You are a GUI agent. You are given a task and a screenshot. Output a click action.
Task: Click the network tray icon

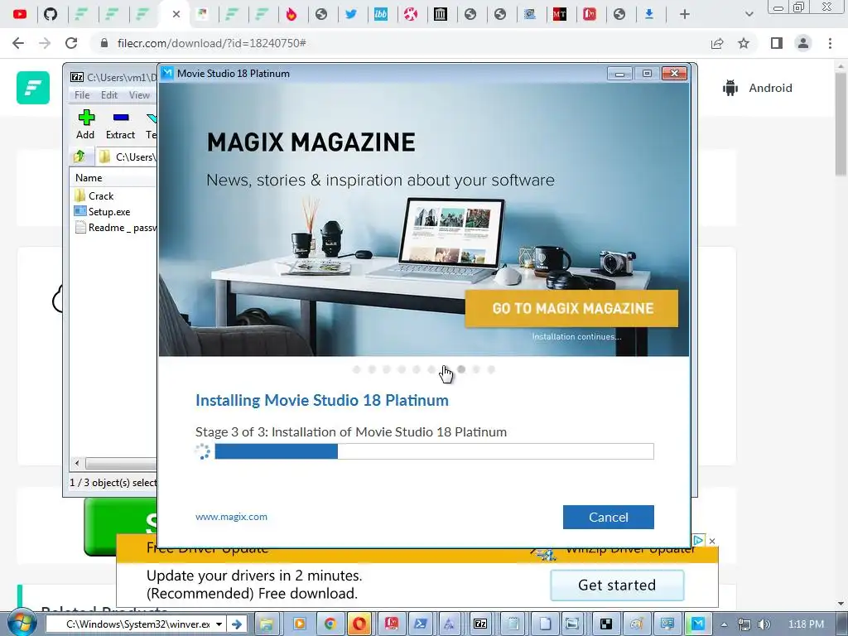pos(744,624)
